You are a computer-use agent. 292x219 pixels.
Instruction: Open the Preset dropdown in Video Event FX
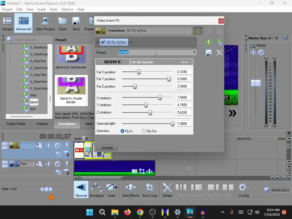[194, 52]
